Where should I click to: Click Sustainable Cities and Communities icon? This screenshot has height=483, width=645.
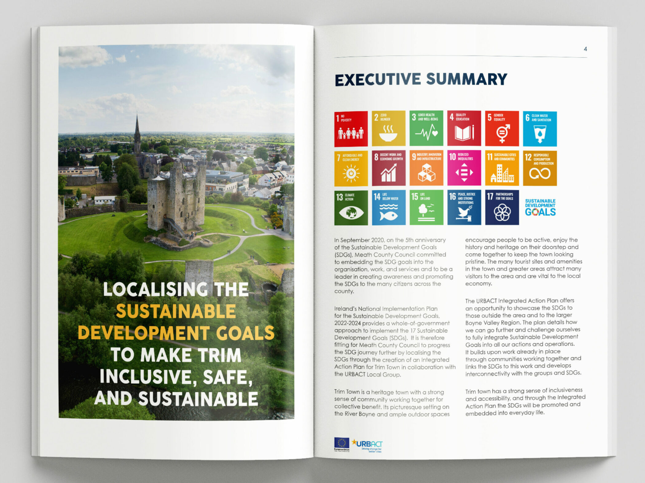[502, 168]
